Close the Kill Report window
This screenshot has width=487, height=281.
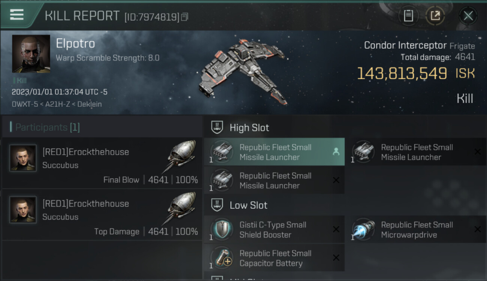[x=468, y=16]
